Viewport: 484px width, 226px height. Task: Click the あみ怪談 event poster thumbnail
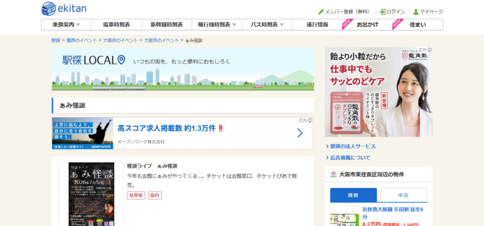click(x=91, y=194)
